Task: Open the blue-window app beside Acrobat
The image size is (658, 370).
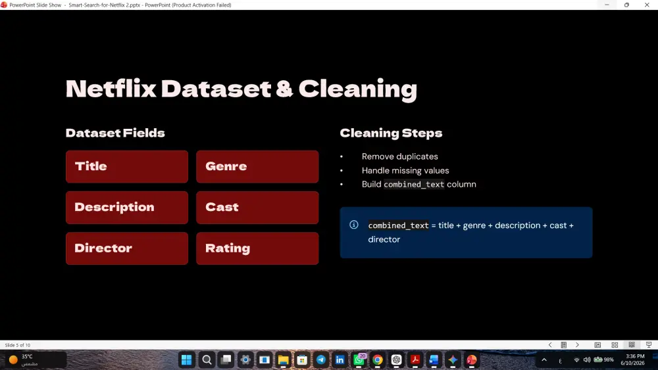Action: click(x=434, y=359)
